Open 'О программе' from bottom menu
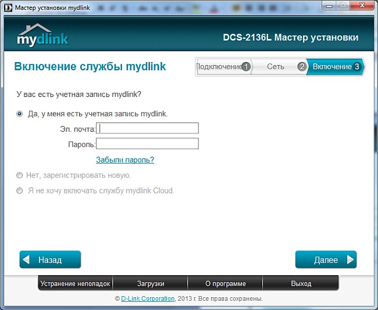 [x=226, y=284]
